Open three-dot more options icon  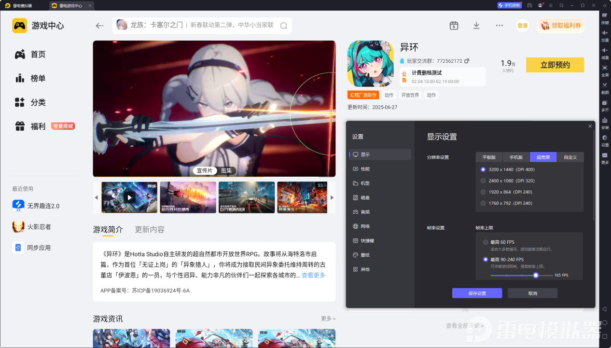[500, 26]
